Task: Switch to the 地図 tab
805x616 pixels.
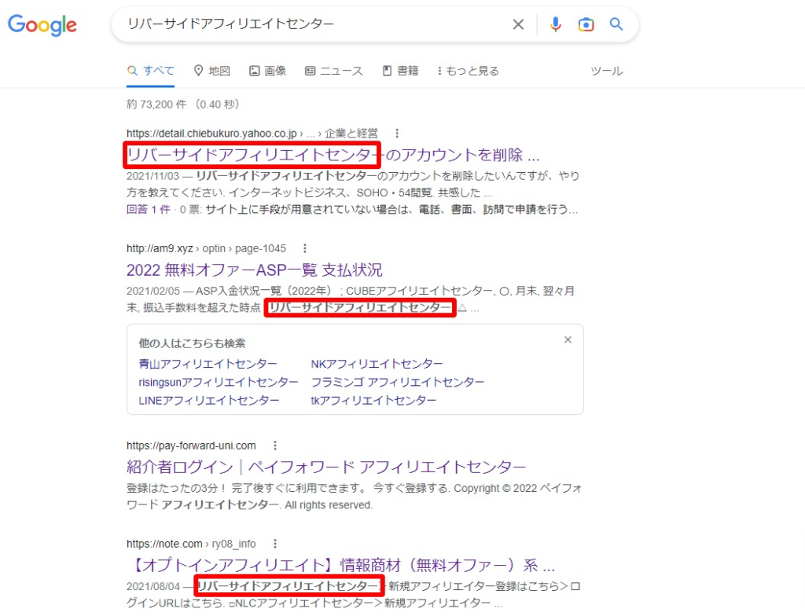Action: [212, 71]
